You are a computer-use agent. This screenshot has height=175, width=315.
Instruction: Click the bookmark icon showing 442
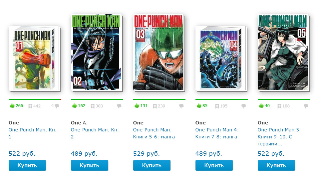(30, 106)
